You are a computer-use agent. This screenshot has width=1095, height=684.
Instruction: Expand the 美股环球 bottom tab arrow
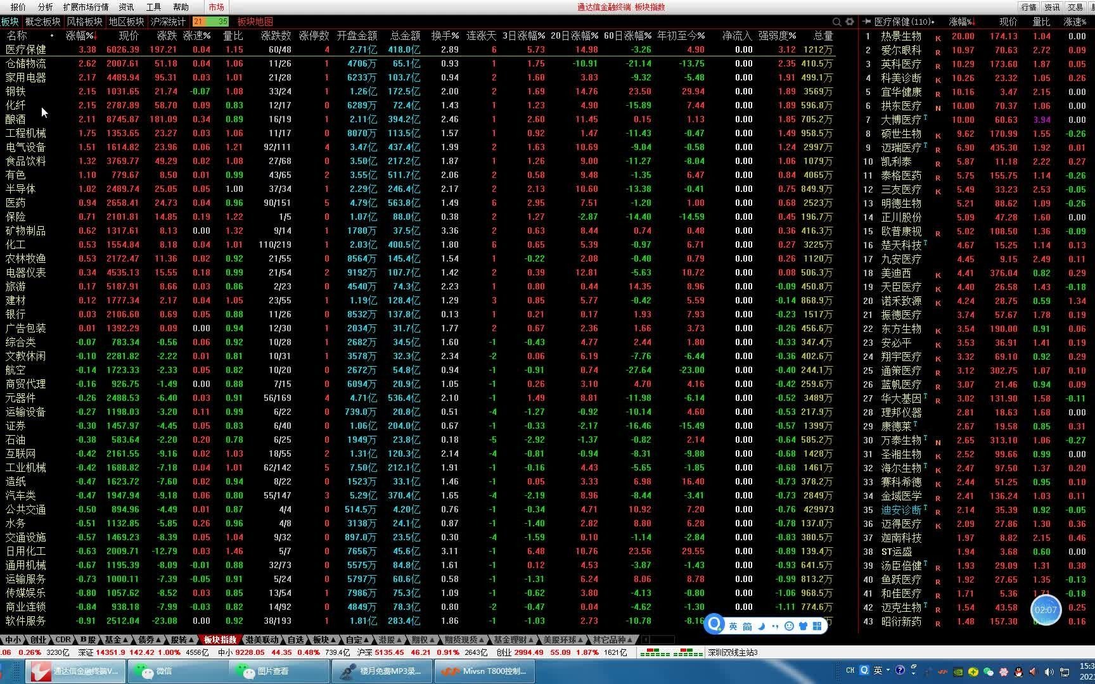click(581, 640)
